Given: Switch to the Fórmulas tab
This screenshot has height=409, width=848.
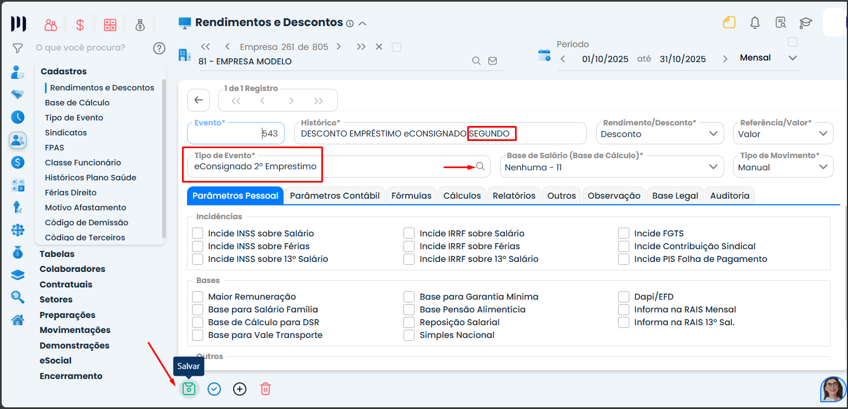Looking at the screenshot, I should pos(411,195).
